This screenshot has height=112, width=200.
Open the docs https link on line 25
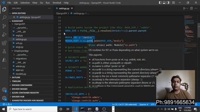pyautogui.click(x=80, y=51)
